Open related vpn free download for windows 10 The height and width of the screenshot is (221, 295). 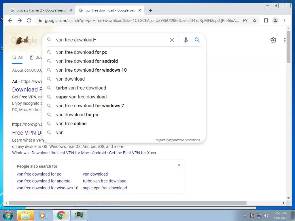(48, 188)
